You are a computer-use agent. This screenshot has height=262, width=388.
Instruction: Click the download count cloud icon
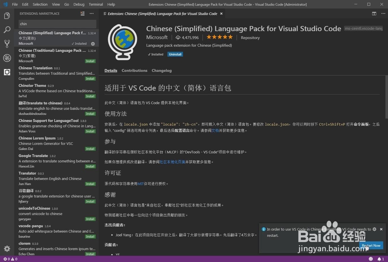(x=178, y=38)
